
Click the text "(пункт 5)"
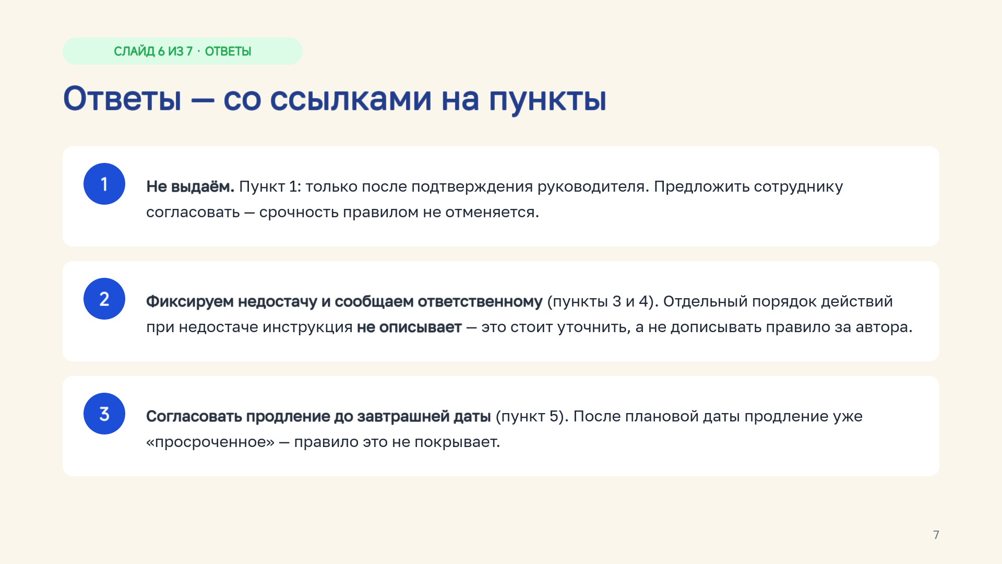530,416
